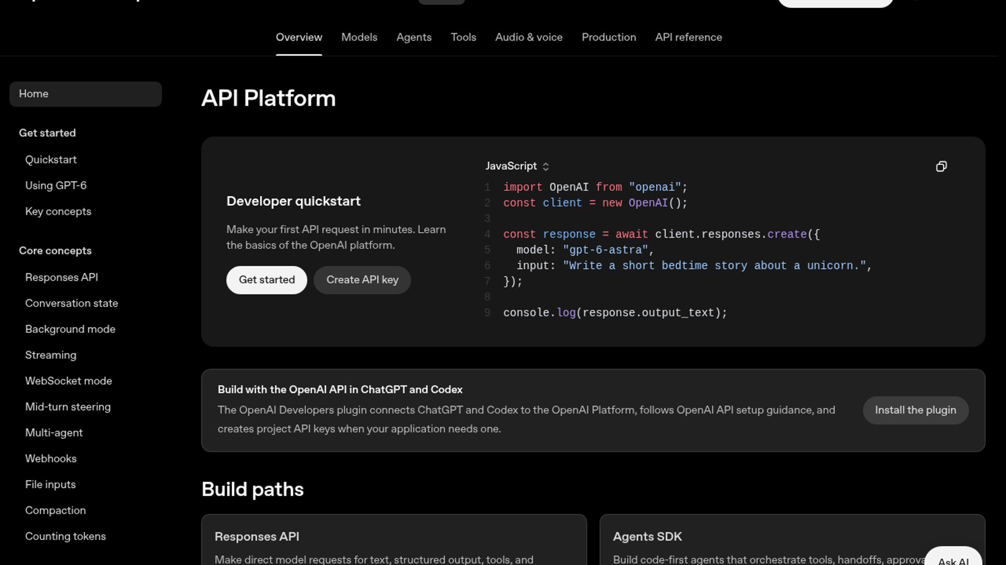Go to the Tools tab
The height and width of the screenshot is (565, 1006).
463,37
